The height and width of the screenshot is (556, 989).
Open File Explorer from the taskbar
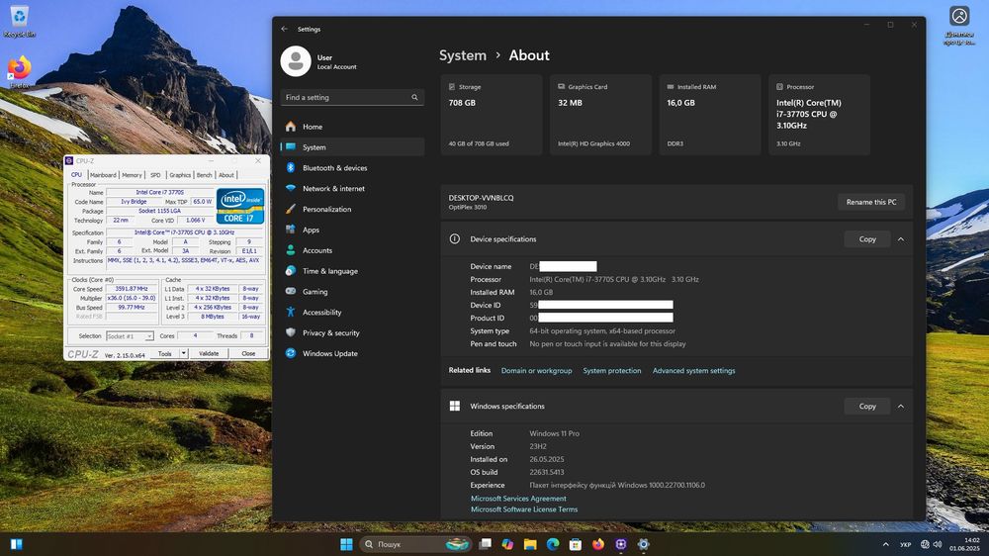(x=530, y=544)
